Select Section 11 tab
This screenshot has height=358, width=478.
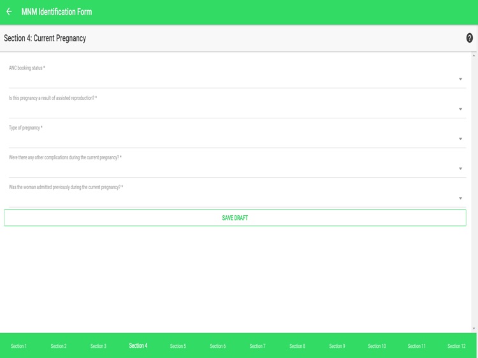click(x=417, y=346)
